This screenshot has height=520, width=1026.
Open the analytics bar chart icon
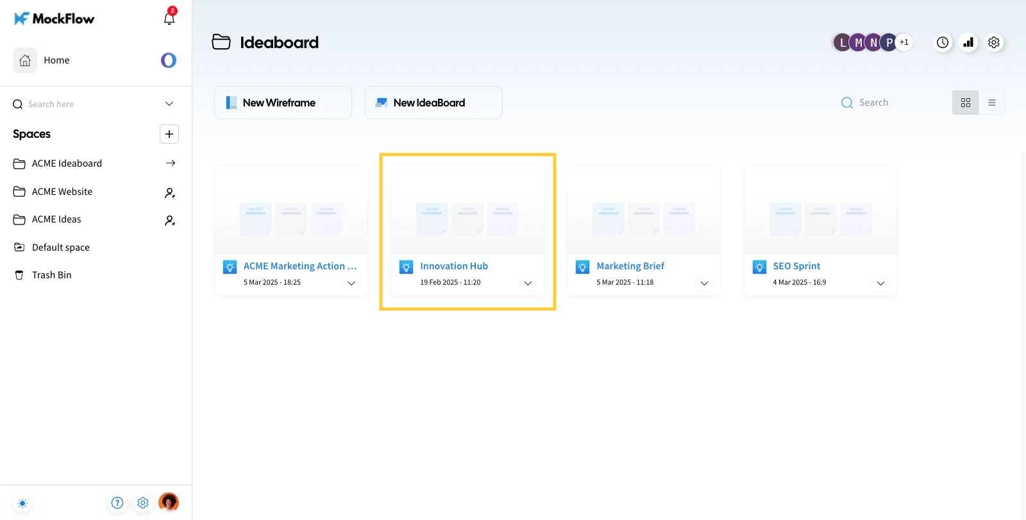pos(968,42)
